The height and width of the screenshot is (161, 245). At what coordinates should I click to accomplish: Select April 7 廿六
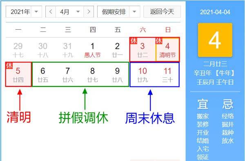click(x=68, y=75)
